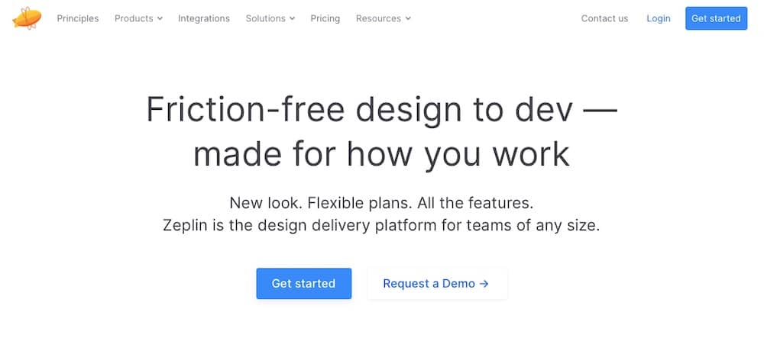
Task: Click the Zeplin airship logo
Action: (27, 17)
